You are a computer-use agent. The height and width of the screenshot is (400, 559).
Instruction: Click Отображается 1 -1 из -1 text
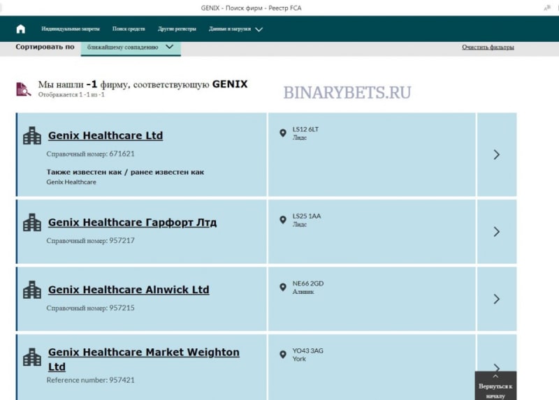click(x=71, y=95)
